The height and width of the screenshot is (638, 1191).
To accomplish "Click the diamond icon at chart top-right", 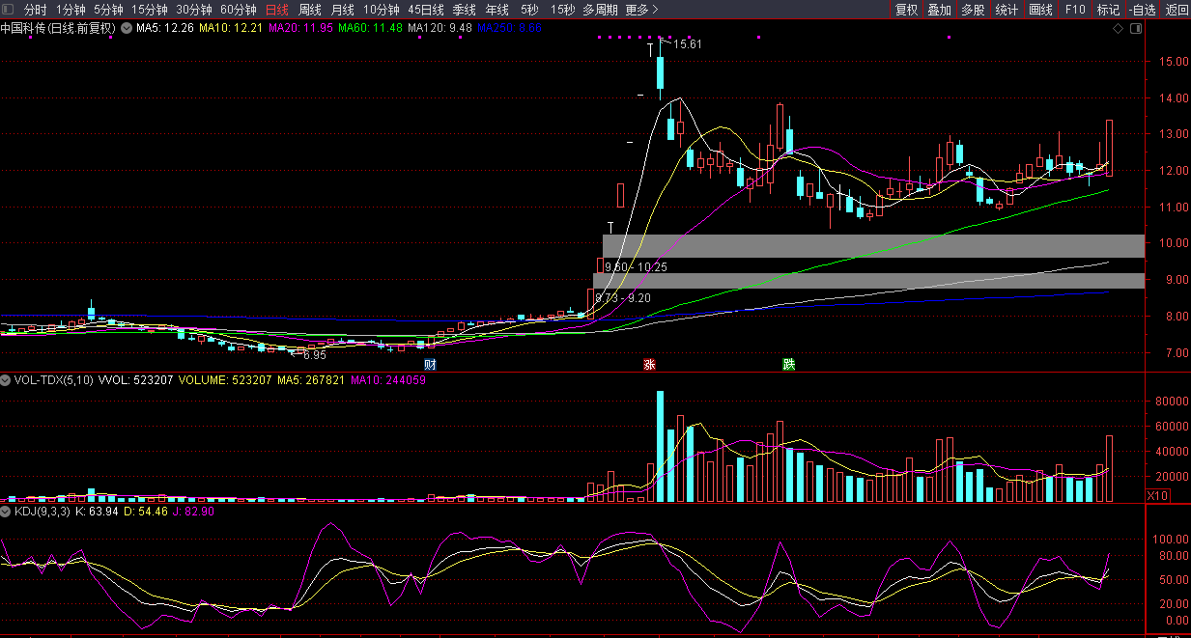I will pyautogui.click(x=1118, y=29).
